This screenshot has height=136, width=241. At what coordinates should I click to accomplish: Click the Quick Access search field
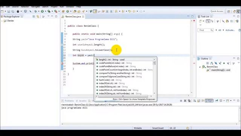point(217,11)
